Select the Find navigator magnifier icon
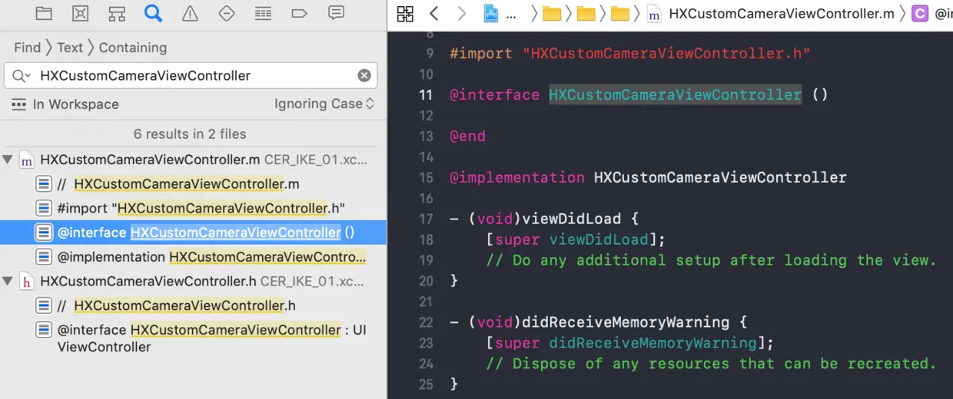The height and width of the screenshot is (399, 953). (x=153, y=13)
